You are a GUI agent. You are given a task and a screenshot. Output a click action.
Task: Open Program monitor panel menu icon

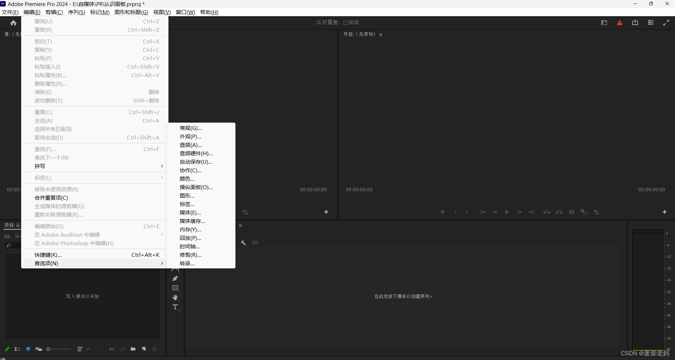(381, 35)
